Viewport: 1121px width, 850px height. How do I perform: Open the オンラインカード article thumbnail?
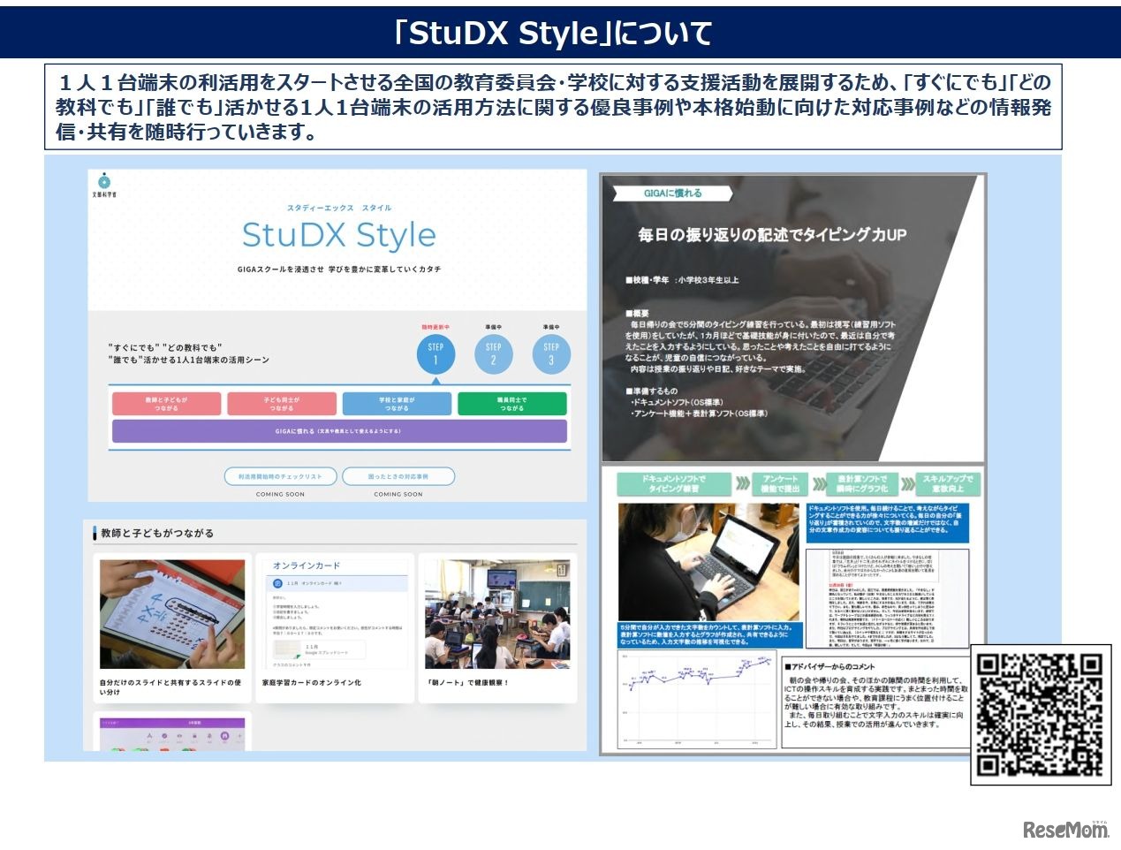(x=335, y=614)
